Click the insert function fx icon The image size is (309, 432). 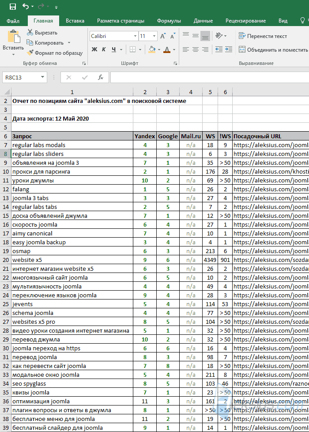(101, 77)
